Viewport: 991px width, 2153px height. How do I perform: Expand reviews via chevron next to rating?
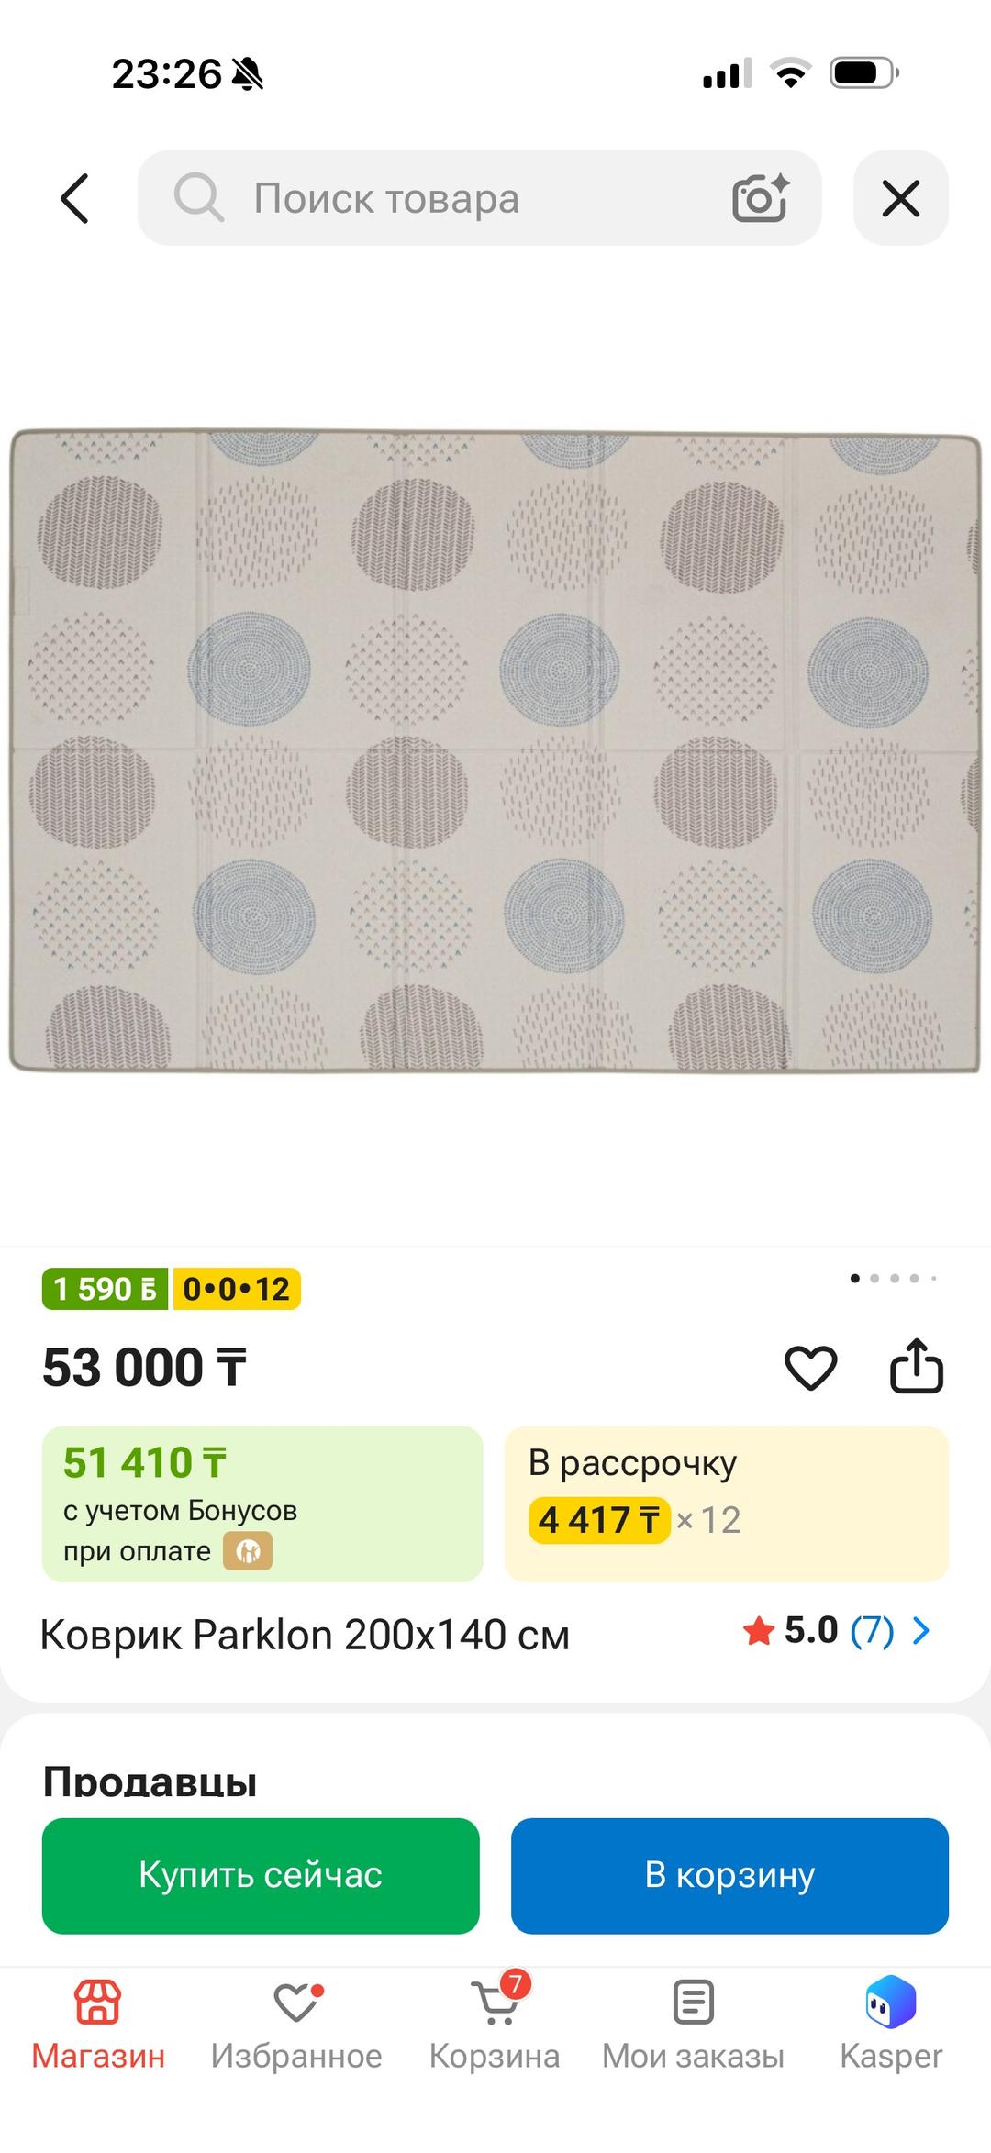[921, 1630]
